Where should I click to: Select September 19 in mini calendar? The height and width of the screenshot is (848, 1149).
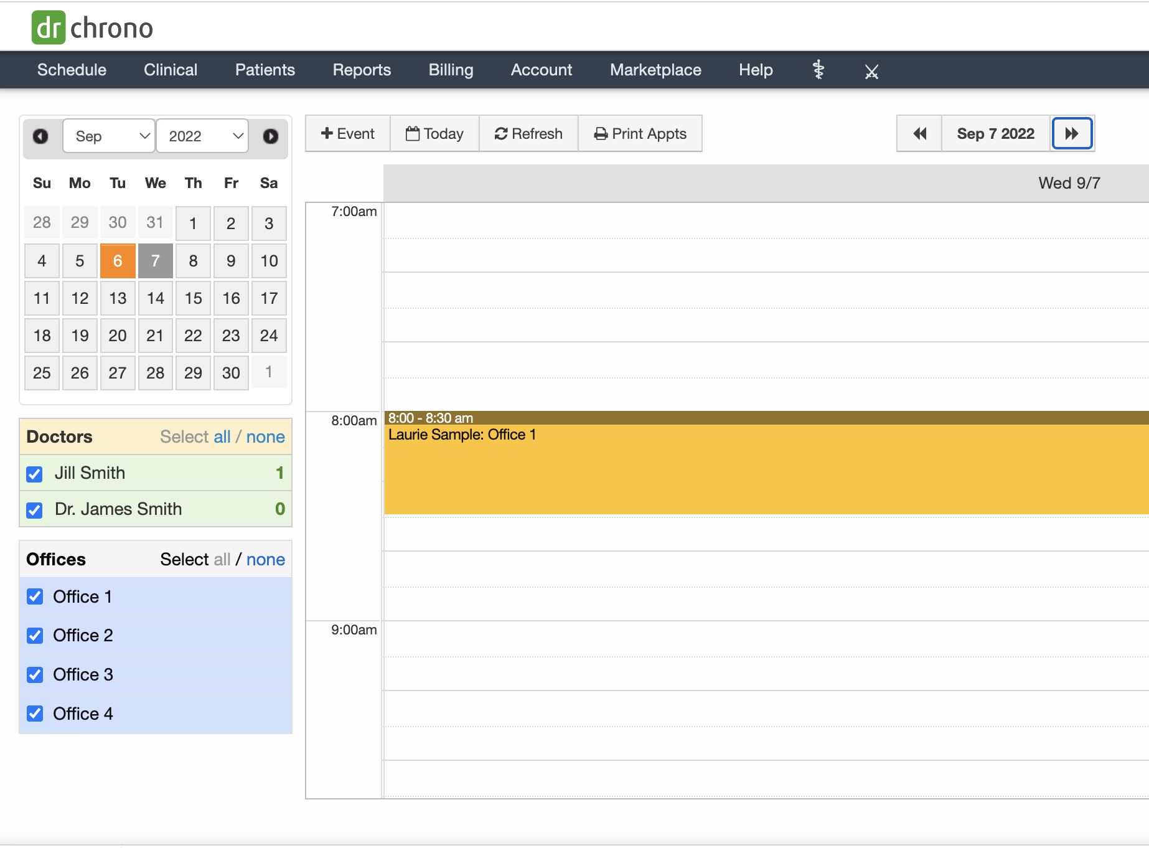80,335
